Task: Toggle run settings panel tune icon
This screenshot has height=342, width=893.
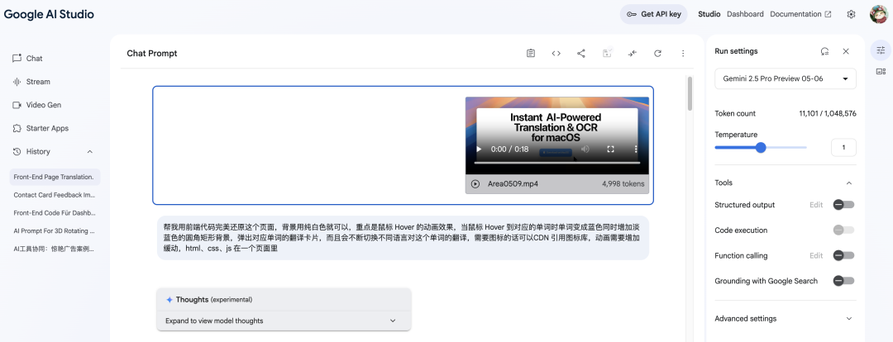Action: click(881, 50)
